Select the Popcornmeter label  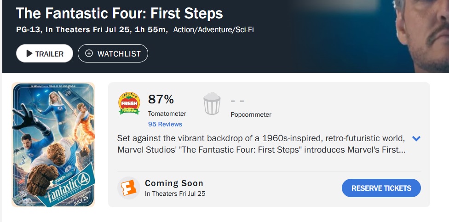(x=251, y=114)
